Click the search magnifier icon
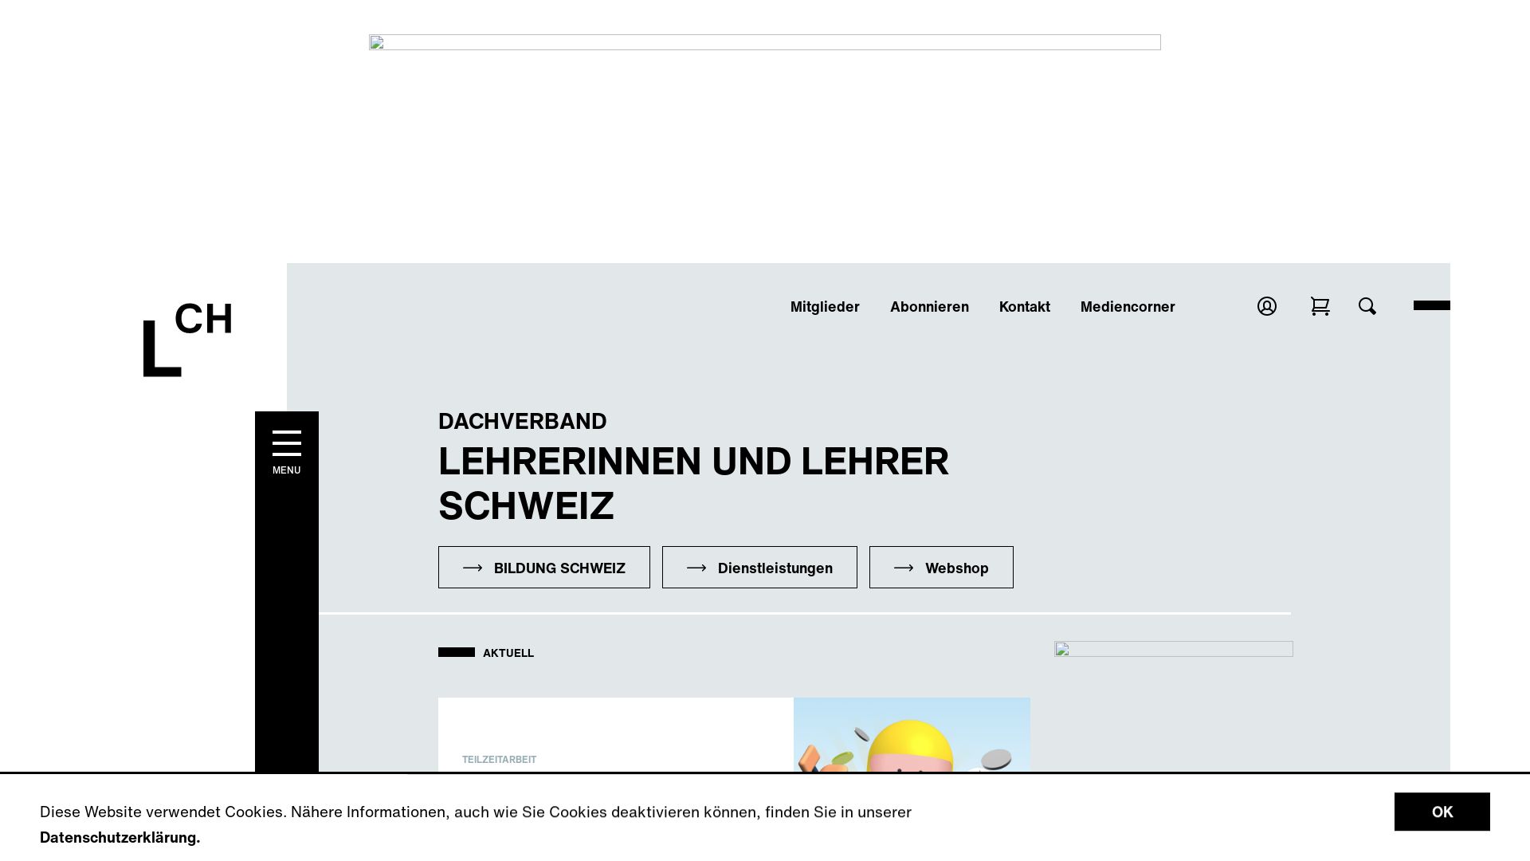 [x=1367, y=306]
